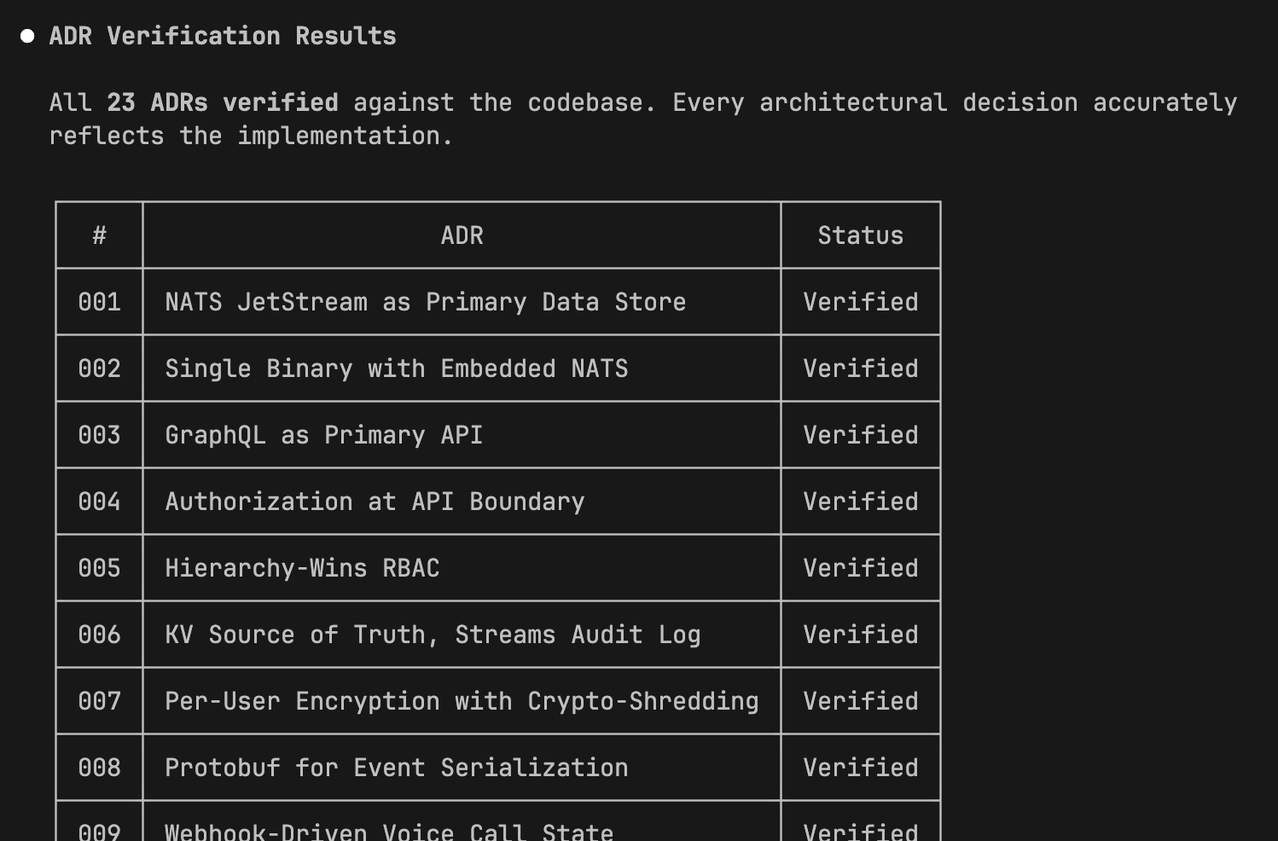Screen dimensions: 1278x841
Task: Click Verified status for ADR 003
Action: click(x=860, y=435)
